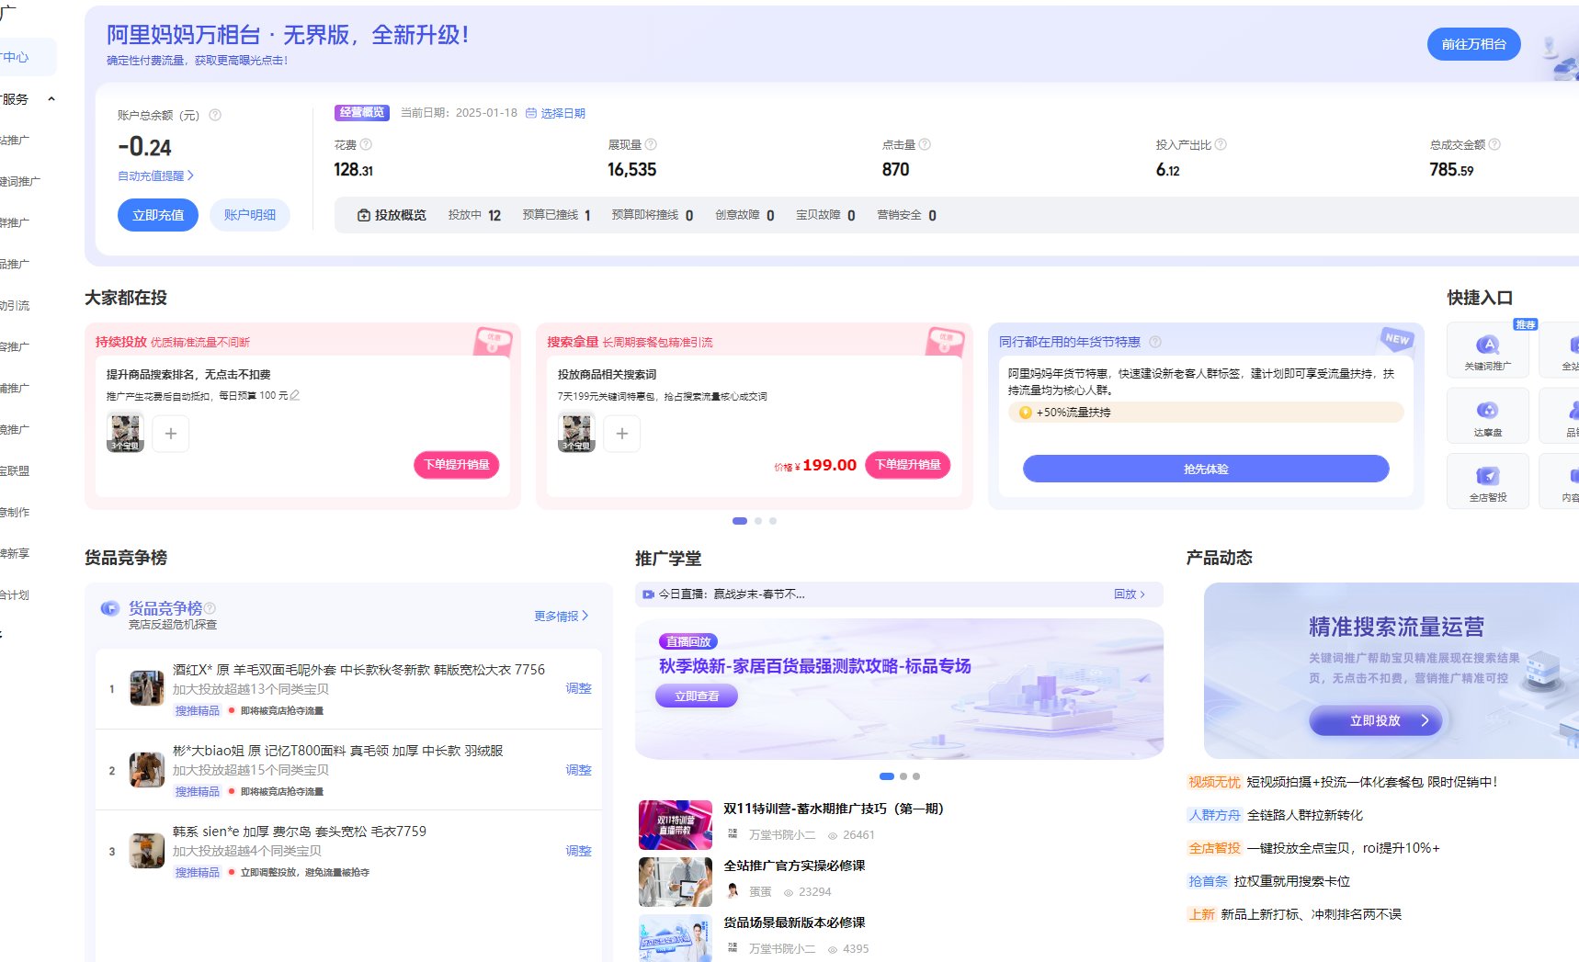Open help icon next to 账户总余额
The image size is (1579, 962).
coord(215,115)
